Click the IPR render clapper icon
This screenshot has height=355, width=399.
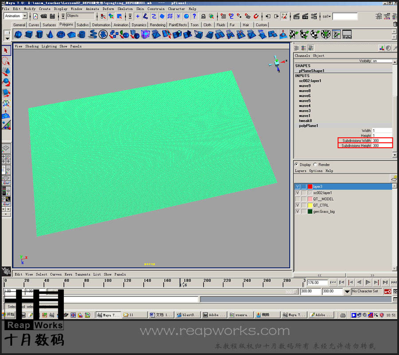(305, 16)
